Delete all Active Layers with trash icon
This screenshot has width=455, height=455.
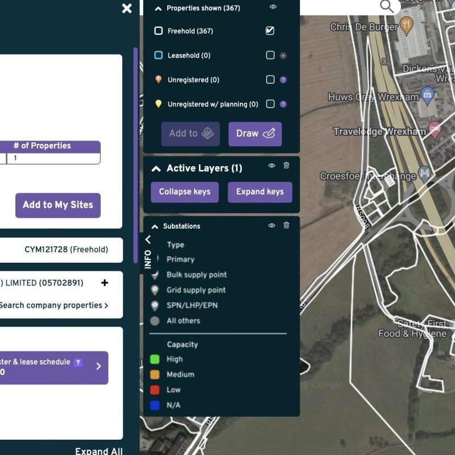(287, 165)
